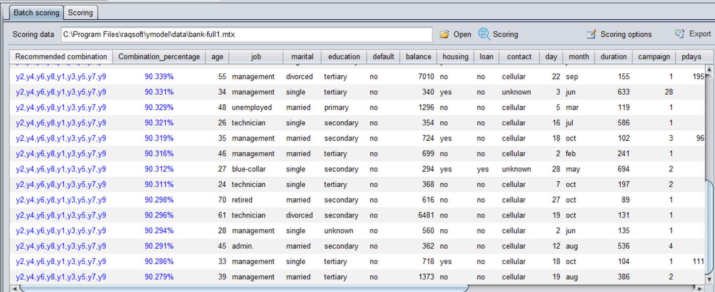Image resolution: width=715 pixels, height=292 pixels.
Task: Click the horizontal scrollbar left arrow
Action: (x=14, y=289)
